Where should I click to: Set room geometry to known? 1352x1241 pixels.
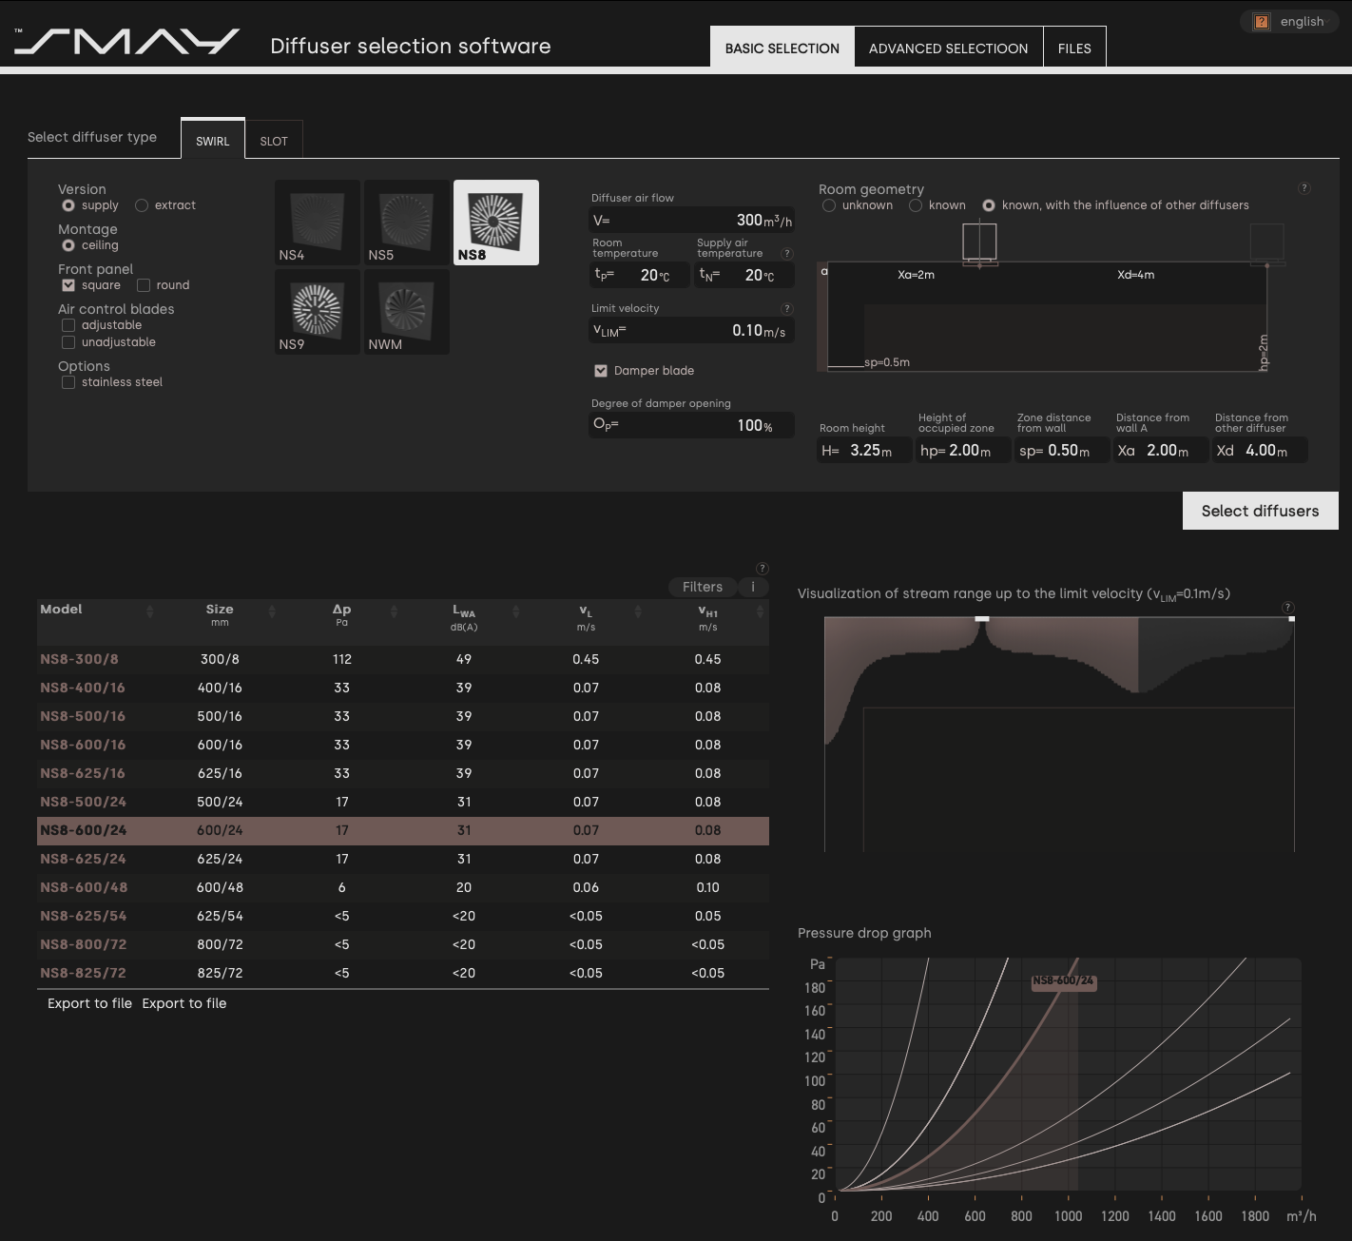(x=916, y=205)
